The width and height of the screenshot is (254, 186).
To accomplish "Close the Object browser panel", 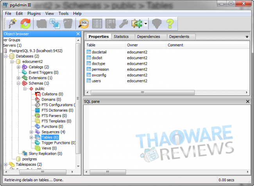I will click(78, 34).
